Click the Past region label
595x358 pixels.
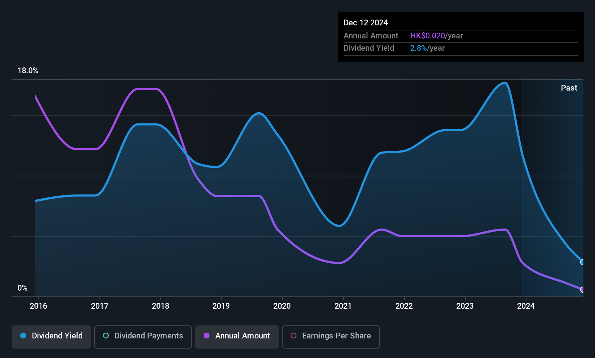(x=569, y=88)
